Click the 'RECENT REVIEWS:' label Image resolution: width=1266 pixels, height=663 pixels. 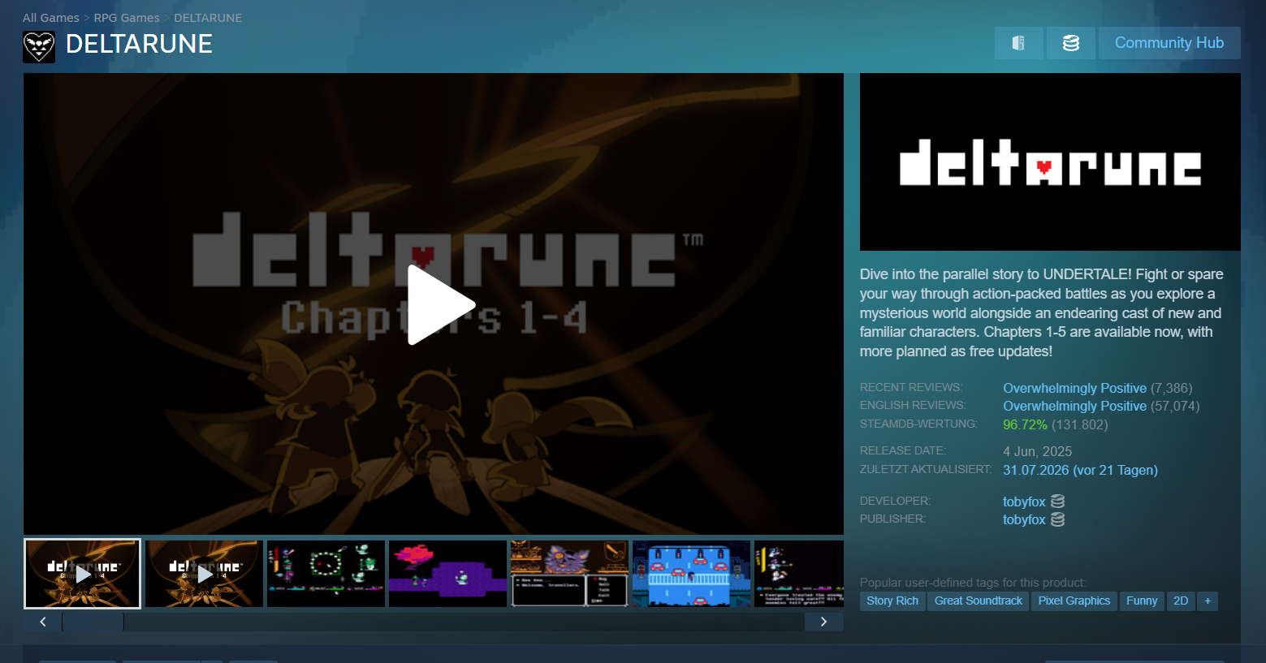pos(911,387)
